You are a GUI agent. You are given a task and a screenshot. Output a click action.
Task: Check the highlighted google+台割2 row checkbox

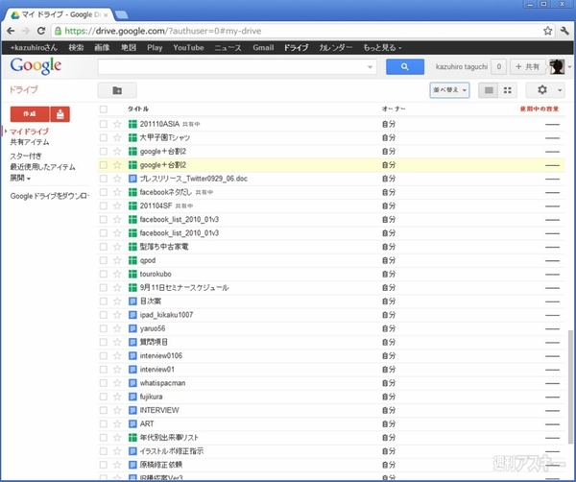click(x=104, y=165)
